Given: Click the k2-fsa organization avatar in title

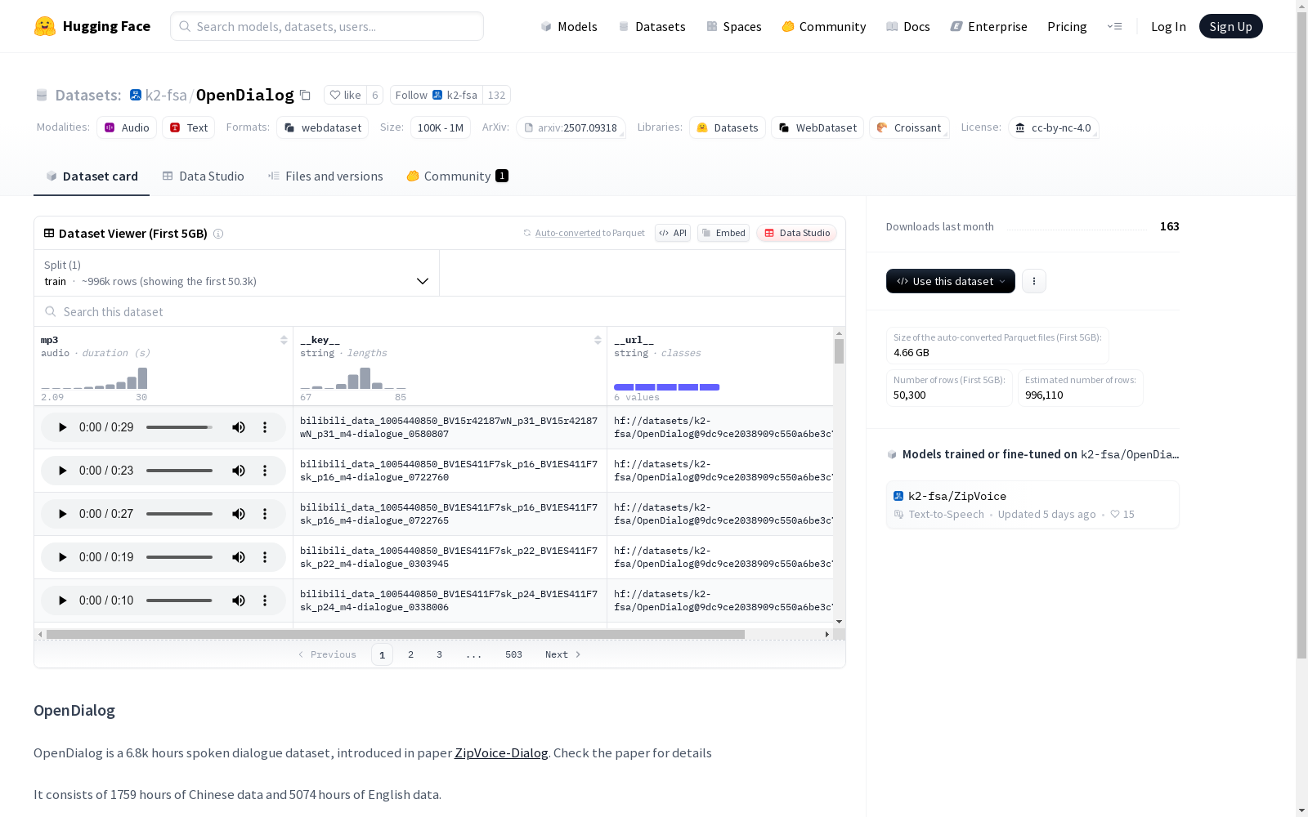Looking at the screenshot, I should click(136, 95).
